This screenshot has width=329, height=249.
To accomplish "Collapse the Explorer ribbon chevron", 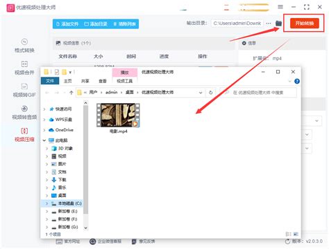I will point(290,81).
